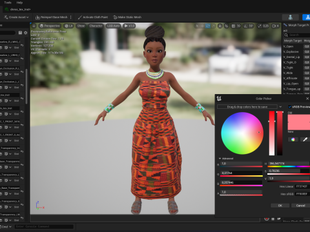Image resolution: width=310 pixels, height=232 pixels.
Task: Open the Create Asset dropdown
Action: coord(17,17)
